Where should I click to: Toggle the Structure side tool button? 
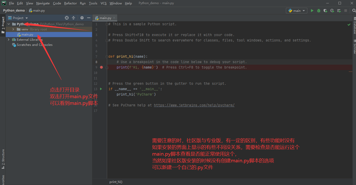(3, 159)
